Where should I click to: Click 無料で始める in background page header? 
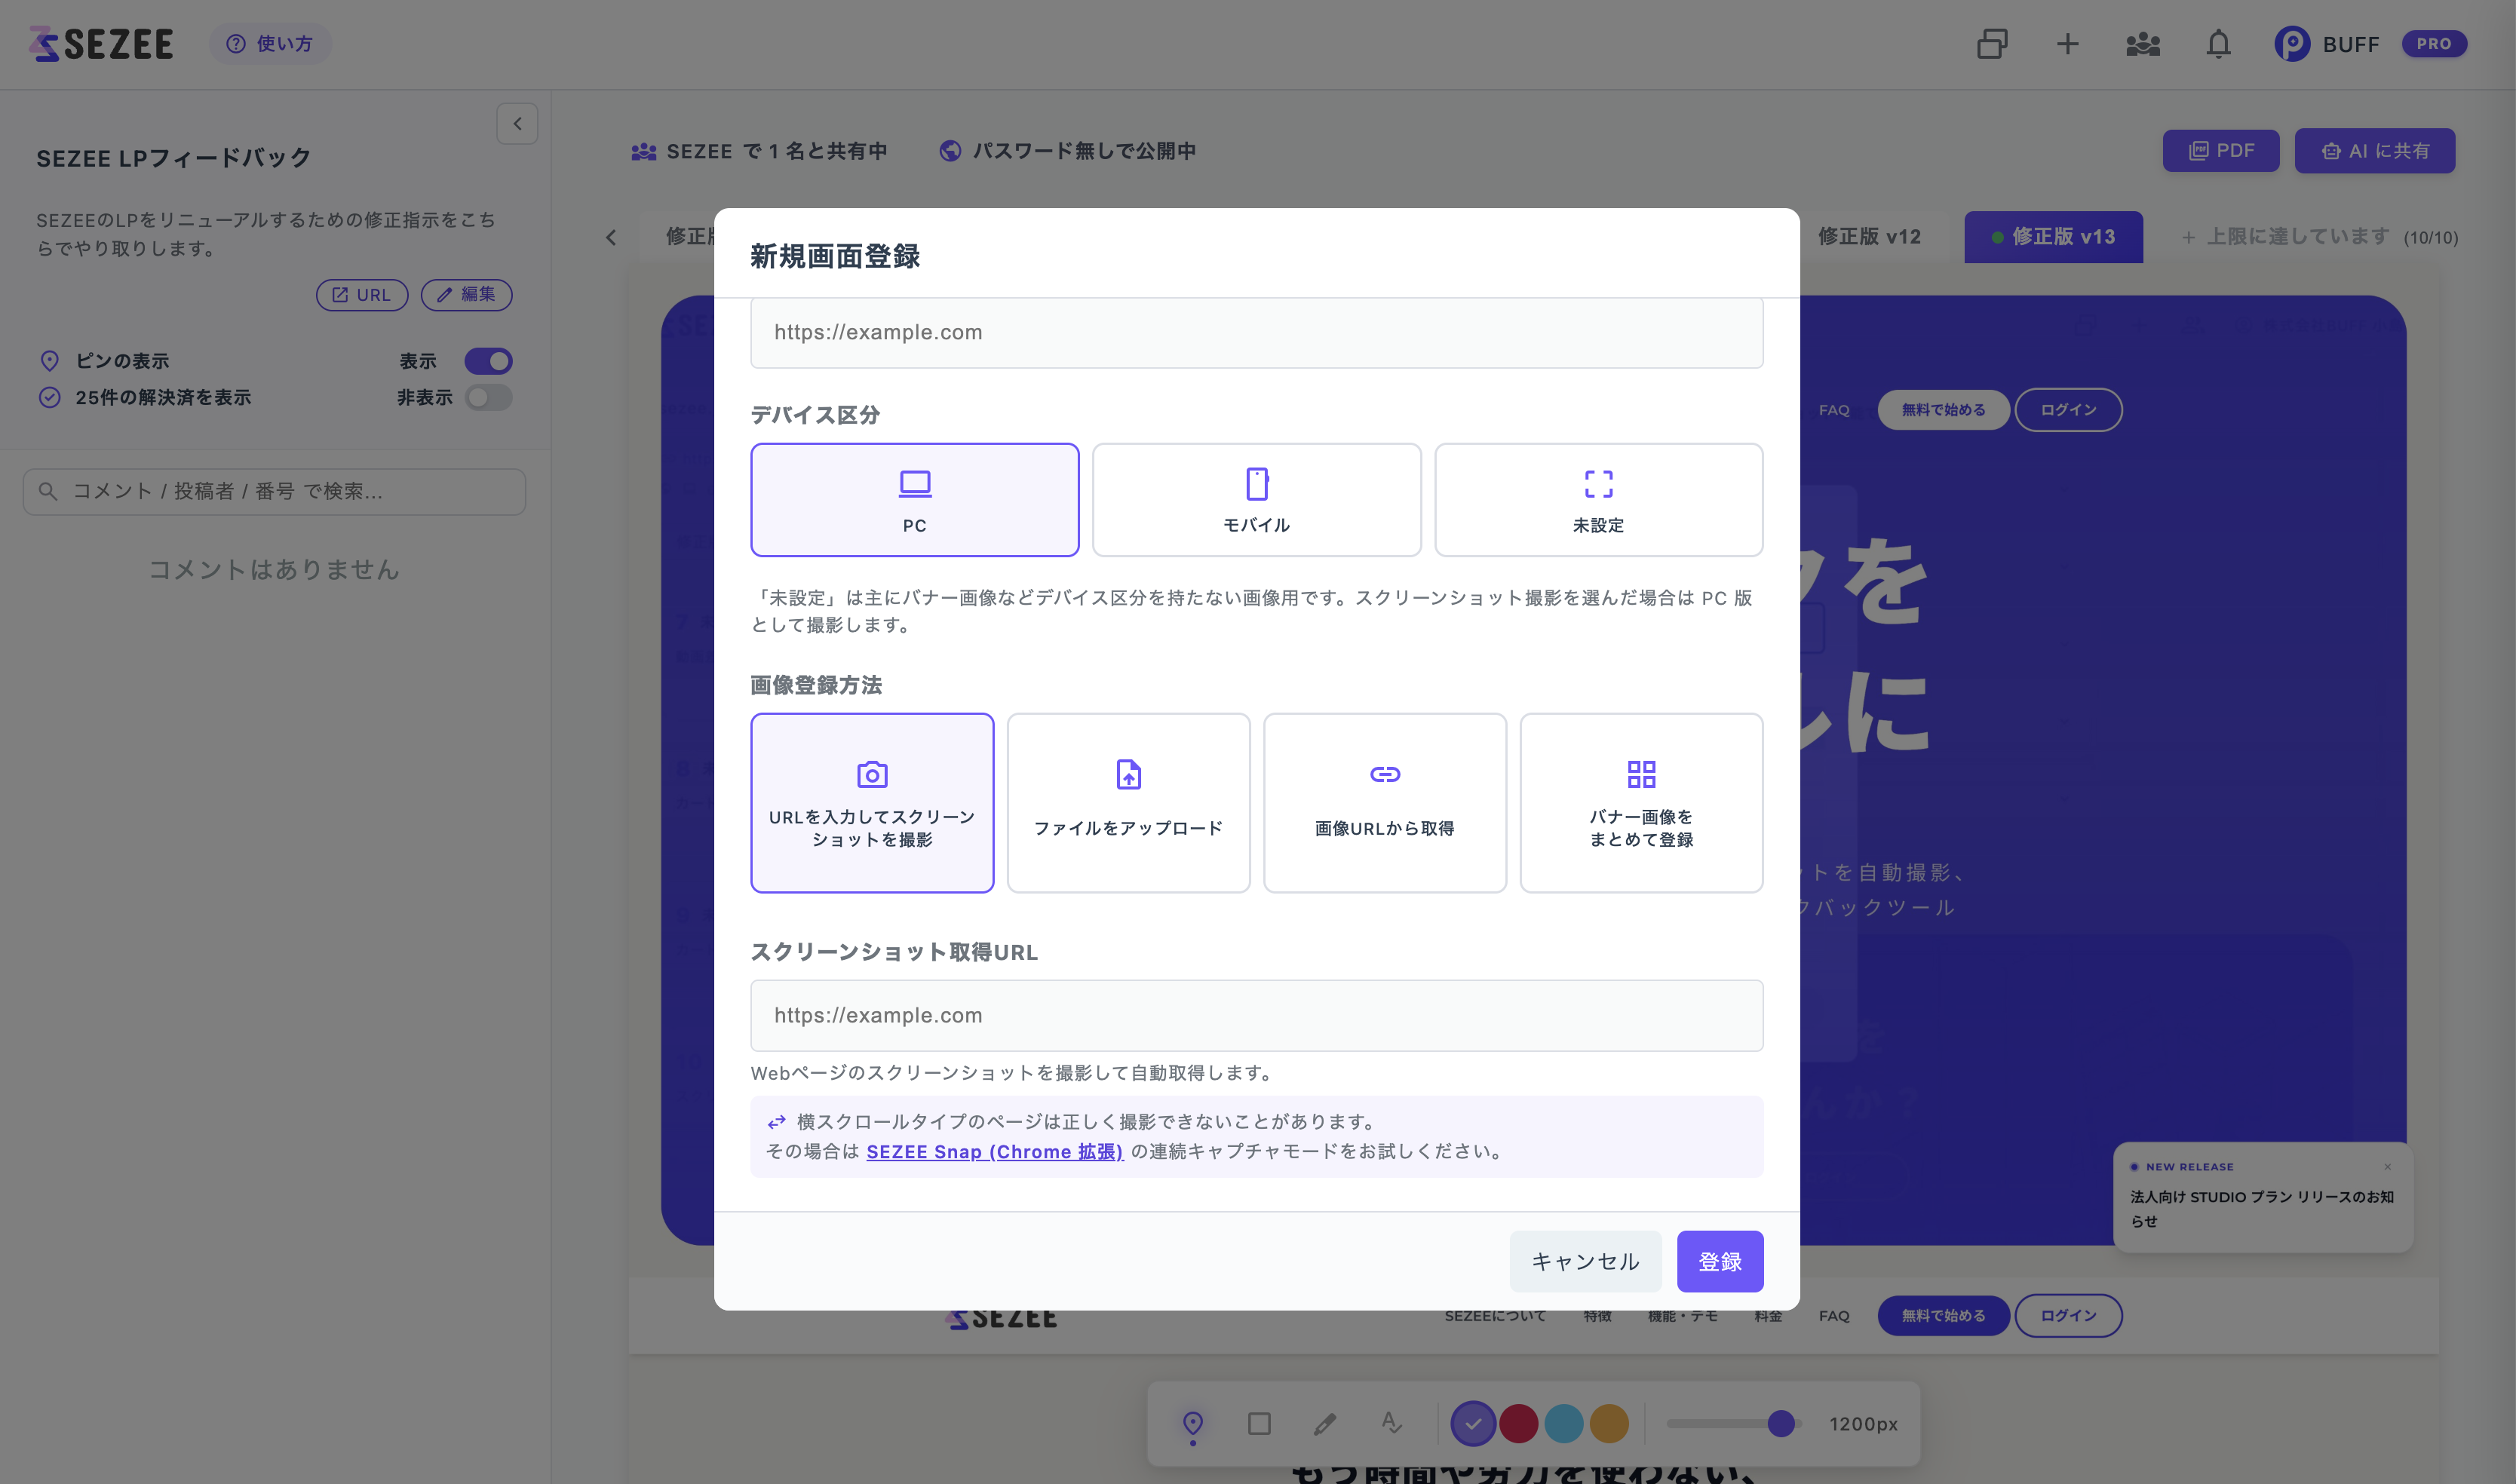pyautogui.click(x=1943, y=410)
